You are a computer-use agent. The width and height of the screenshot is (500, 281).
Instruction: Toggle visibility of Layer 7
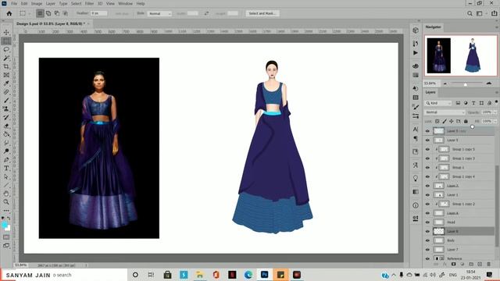pyautogui.click(x=427, y=250)
